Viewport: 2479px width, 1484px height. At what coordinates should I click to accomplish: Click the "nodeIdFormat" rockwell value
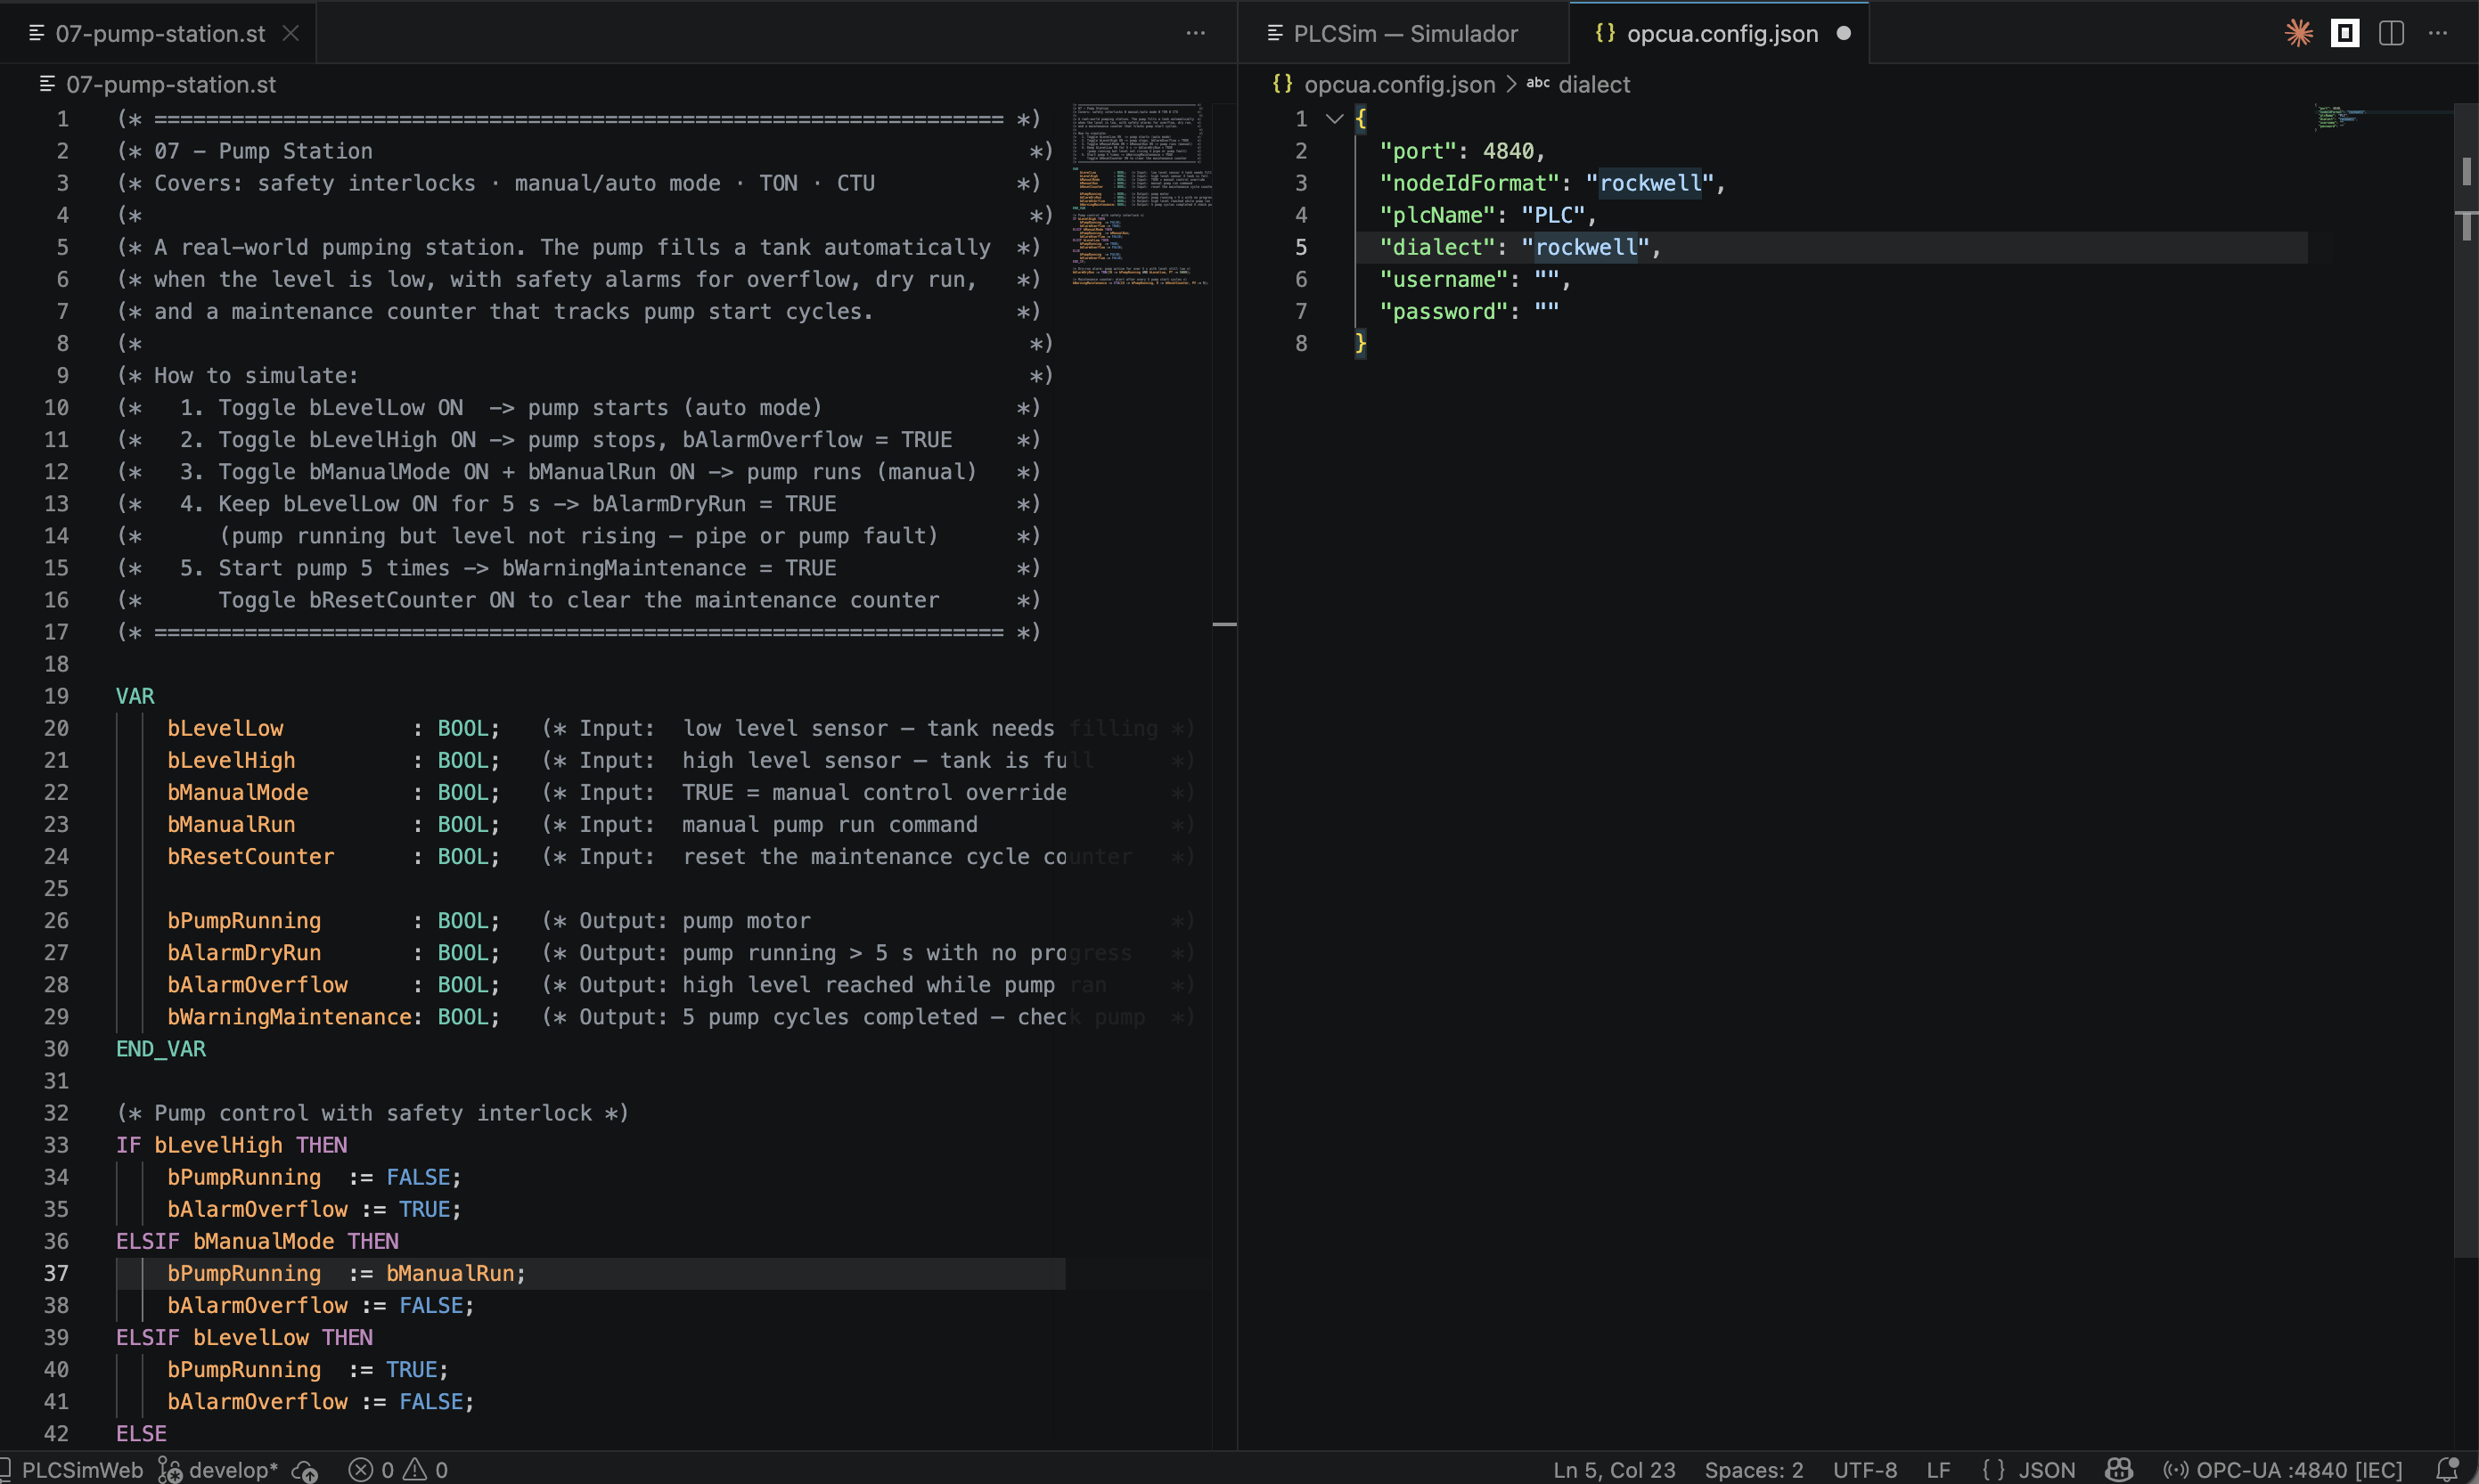point(1649,183)
